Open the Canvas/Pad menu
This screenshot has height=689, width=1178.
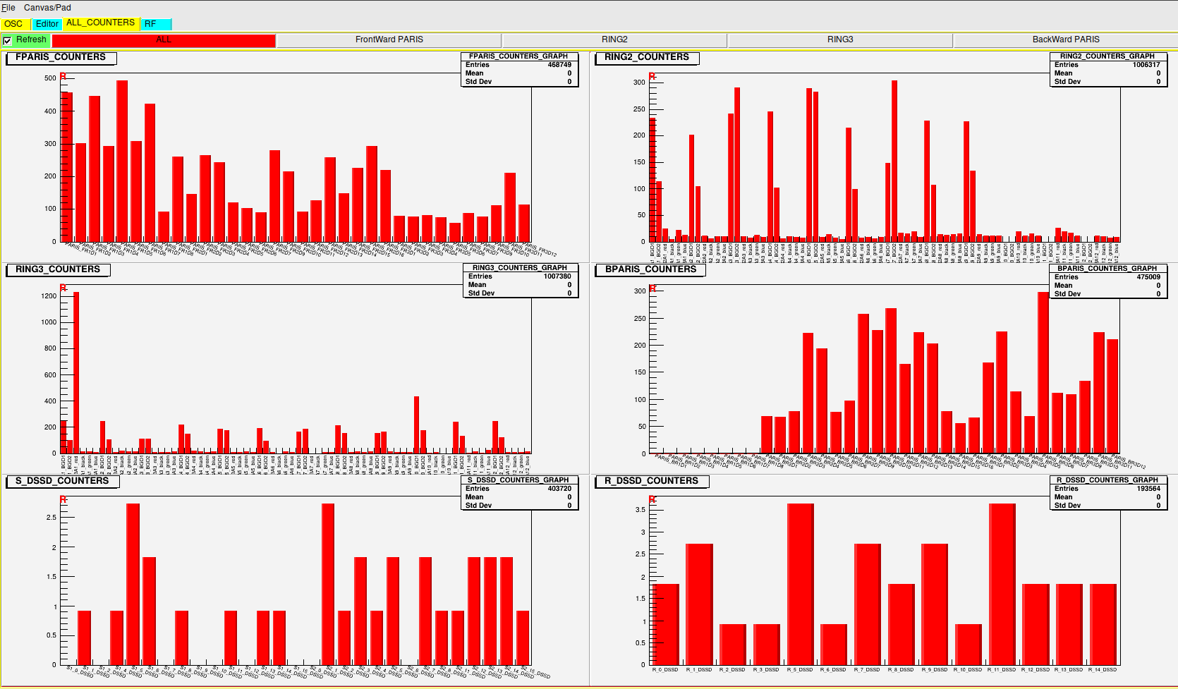click(x=47, y=8)
